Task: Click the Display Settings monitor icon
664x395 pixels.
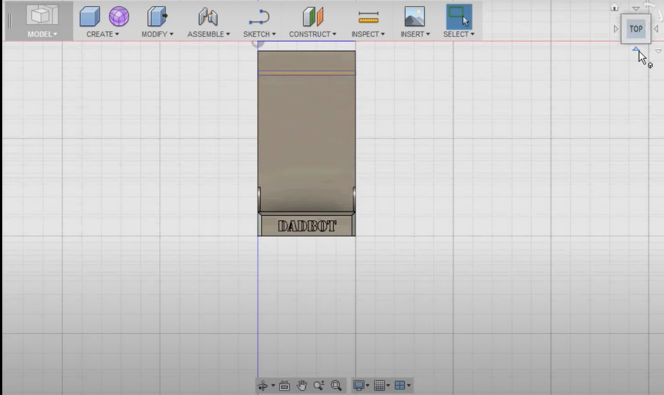Action: (x=359, y=385)
